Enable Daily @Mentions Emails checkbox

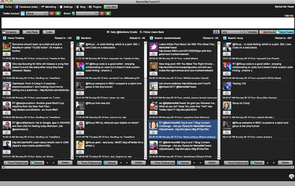pos(108,32)
